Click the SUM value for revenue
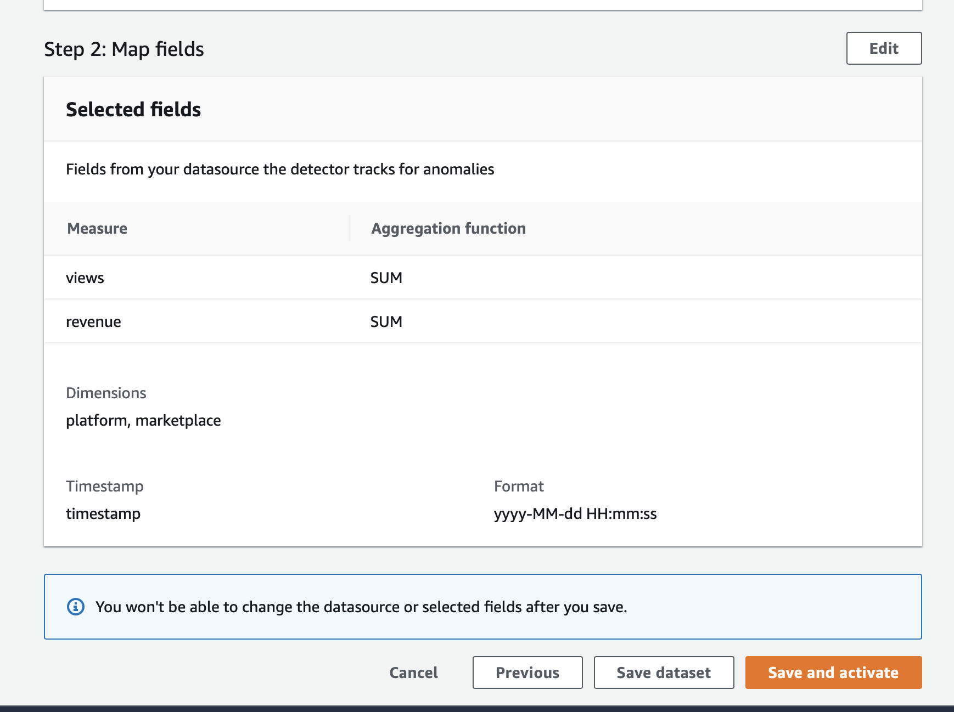Viewport: 954px width, 712px height. (386, 321)
